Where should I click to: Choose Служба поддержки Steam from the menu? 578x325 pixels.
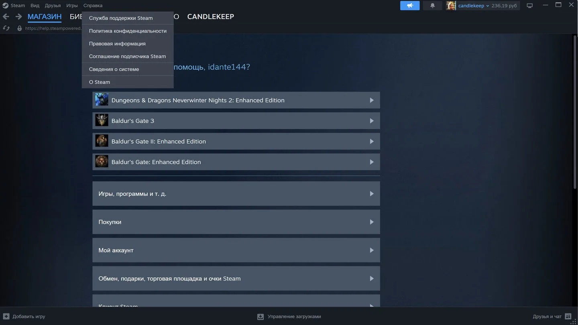(128, 18)
